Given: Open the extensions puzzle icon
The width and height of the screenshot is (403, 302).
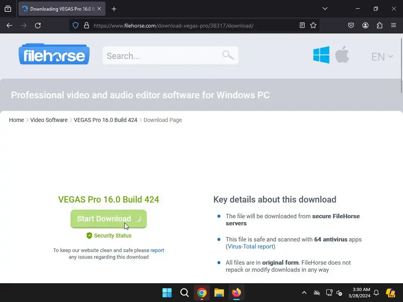Looking at the screenshot, I should (x=379, y=25).
